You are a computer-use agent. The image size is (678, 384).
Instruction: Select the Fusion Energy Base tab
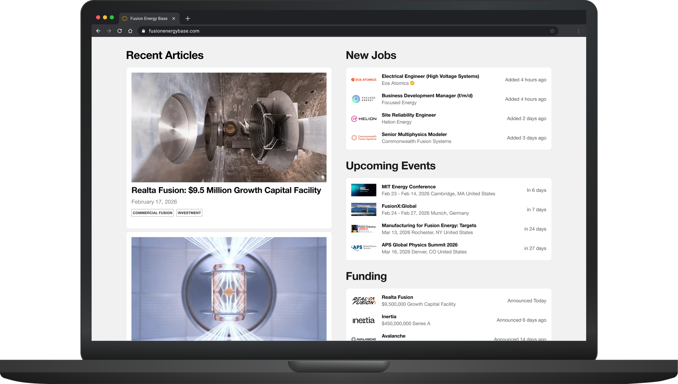(149, 19)
